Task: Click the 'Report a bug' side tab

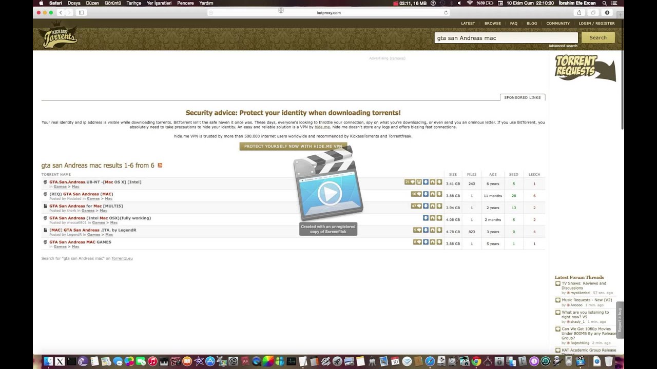Action: click(x=620, y=320)
